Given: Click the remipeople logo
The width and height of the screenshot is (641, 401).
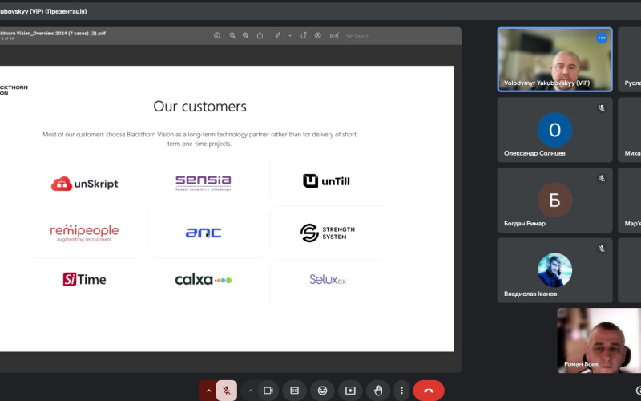Looking at the screenshot, I should pyautogui.click(x=84, y=233).
